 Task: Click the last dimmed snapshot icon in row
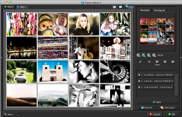[x=173, y=62]
